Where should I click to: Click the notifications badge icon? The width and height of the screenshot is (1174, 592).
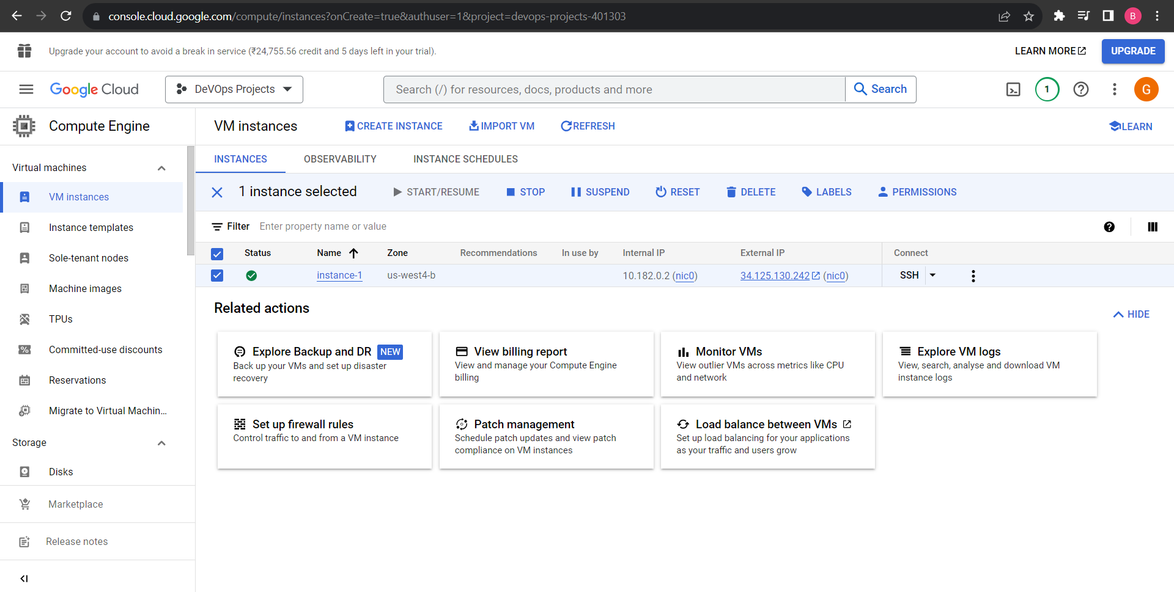(x=1047, y=90)
